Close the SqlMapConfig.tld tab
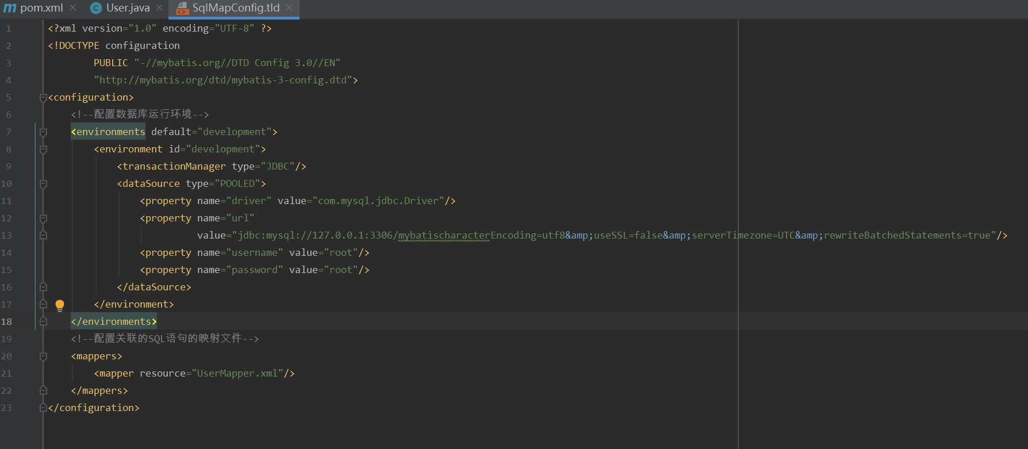Screen dimensions: 1028x449 tap(289, 8)
